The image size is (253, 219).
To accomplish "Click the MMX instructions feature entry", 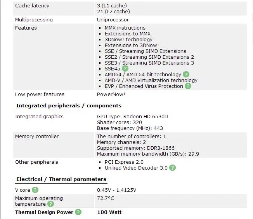I will 125,28.
